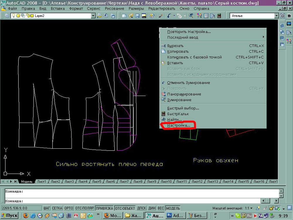
Task: Expand the Ателье workspace dropdown
Action: [x=277, y=16]
